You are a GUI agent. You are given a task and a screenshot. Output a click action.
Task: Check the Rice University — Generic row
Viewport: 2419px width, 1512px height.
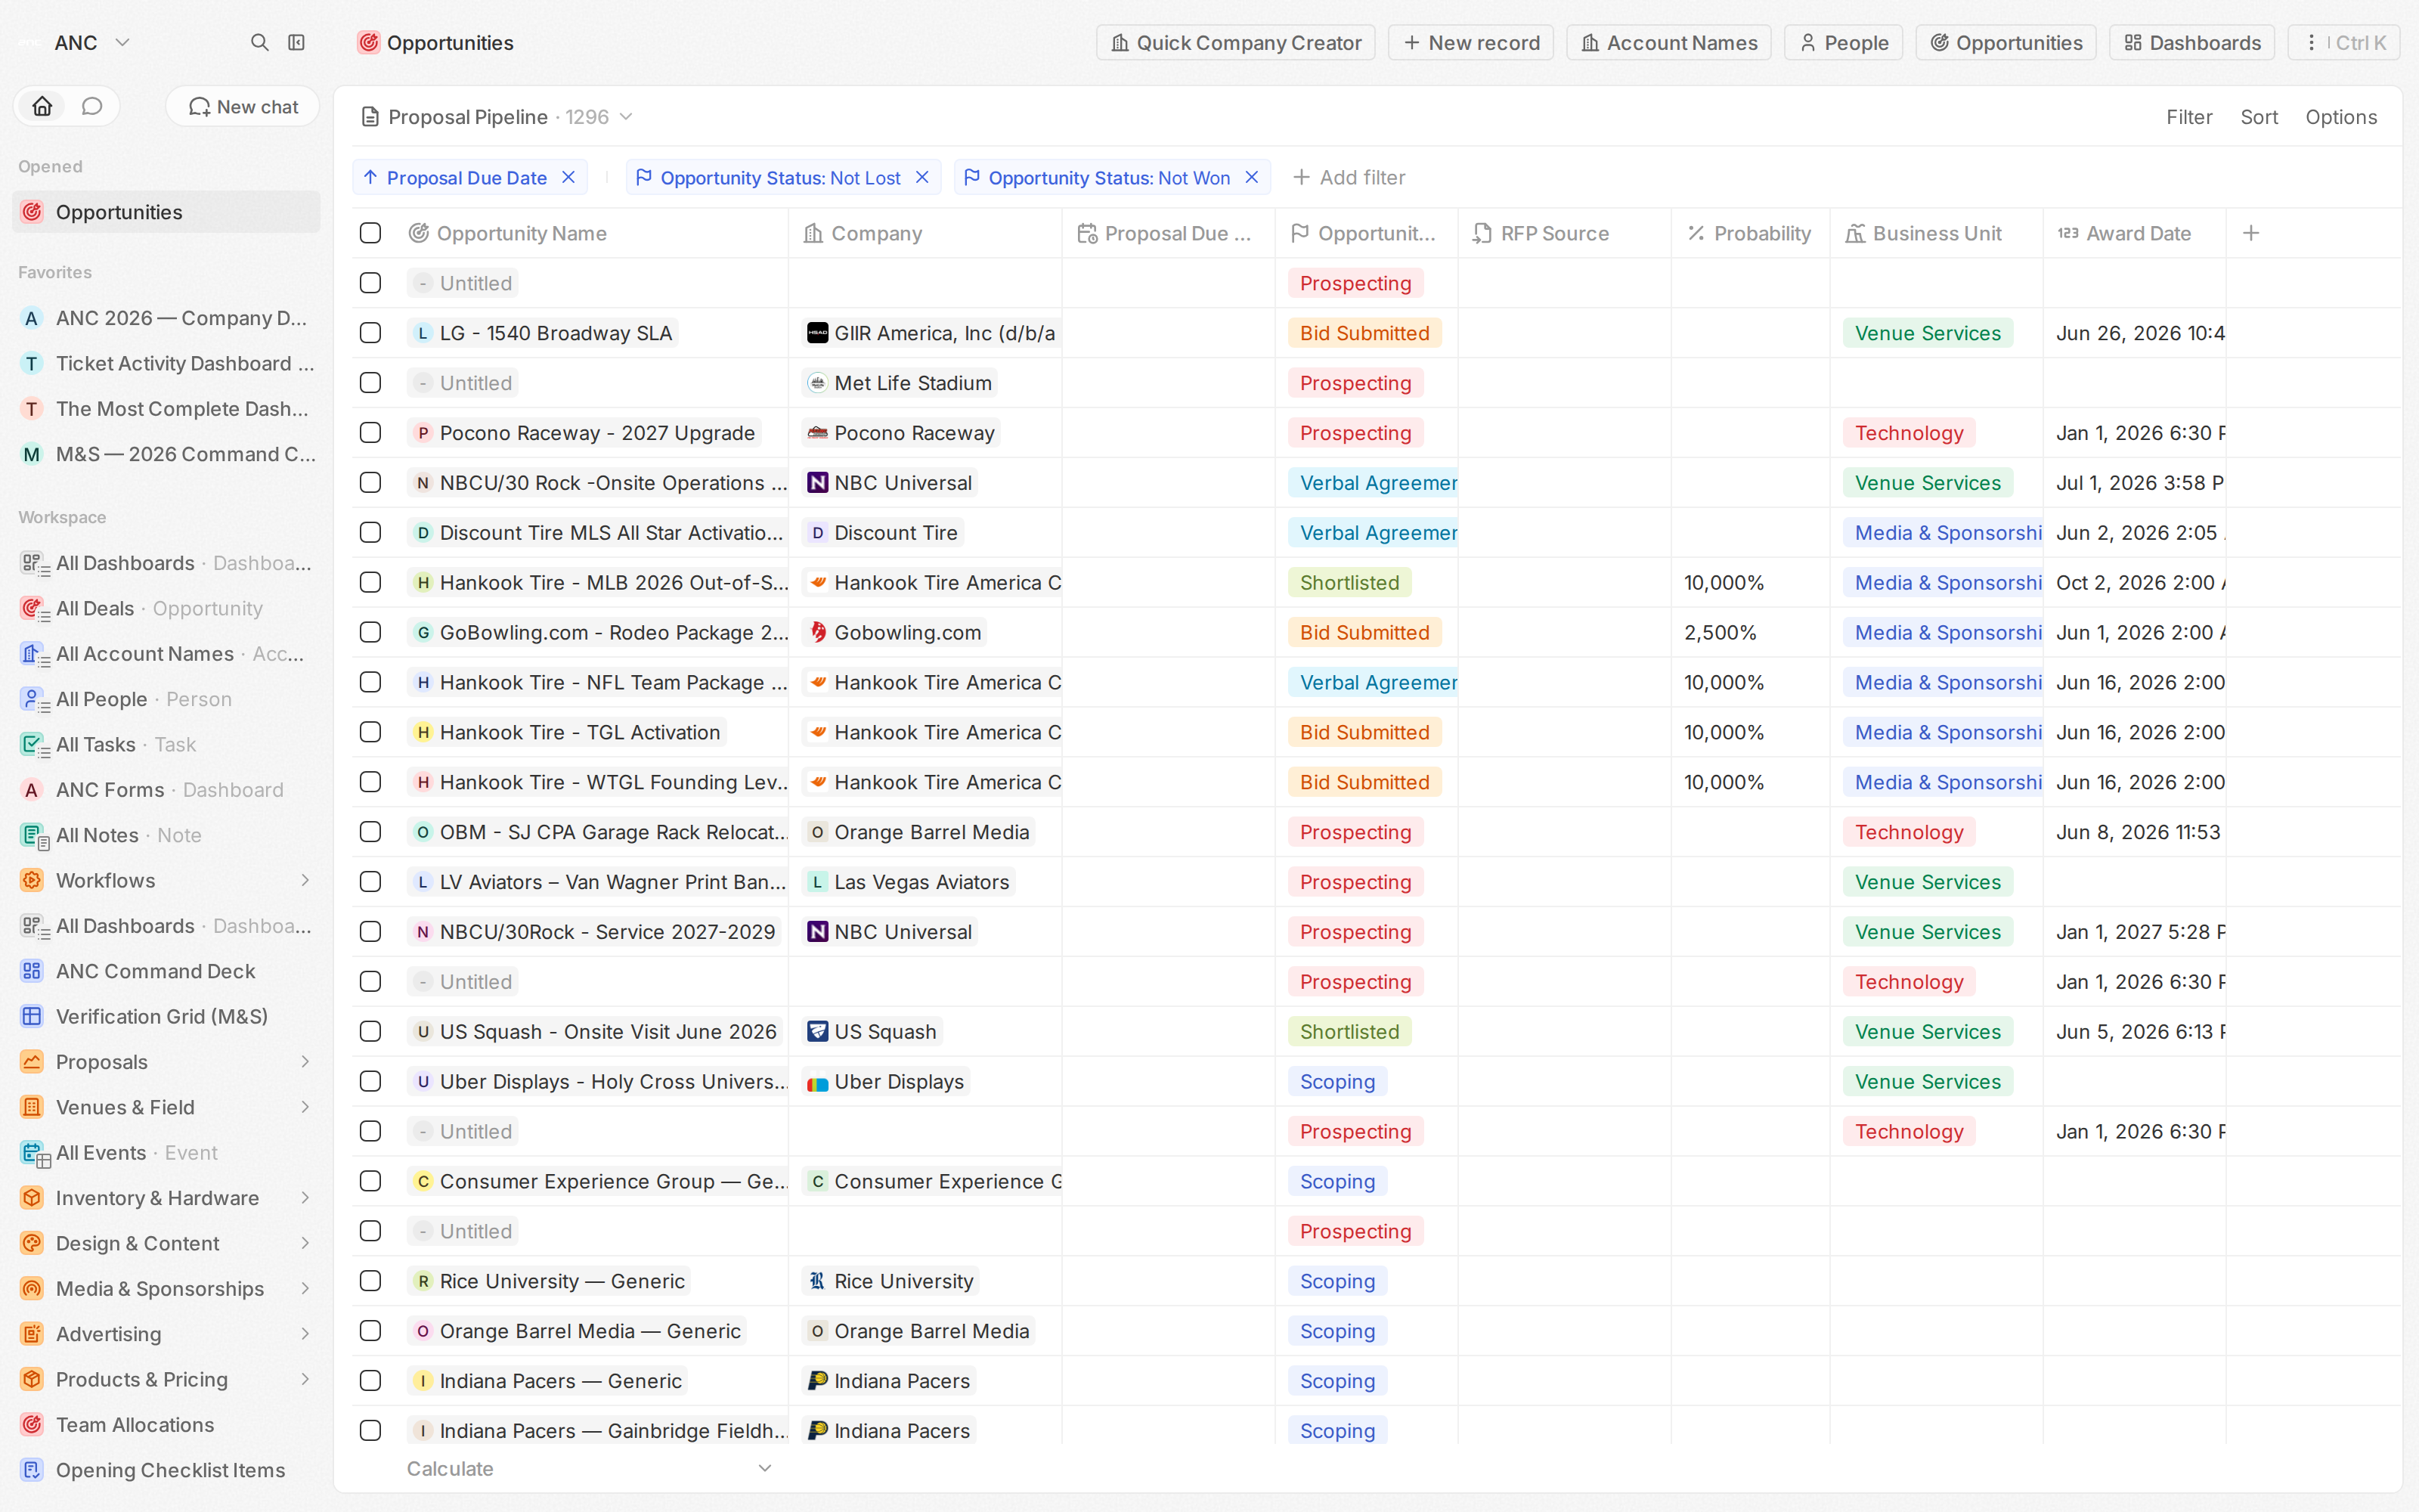click(370, 1281)
